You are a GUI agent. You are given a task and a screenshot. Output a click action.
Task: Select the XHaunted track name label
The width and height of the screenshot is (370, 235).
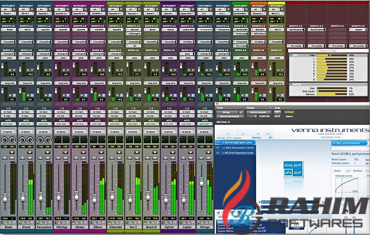coord(115,227)
